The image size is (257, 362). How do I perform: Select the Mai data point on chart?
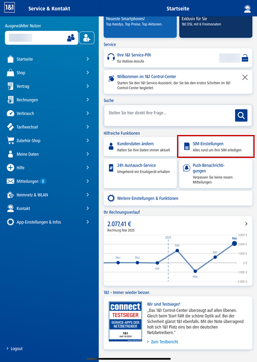[235, 243]
